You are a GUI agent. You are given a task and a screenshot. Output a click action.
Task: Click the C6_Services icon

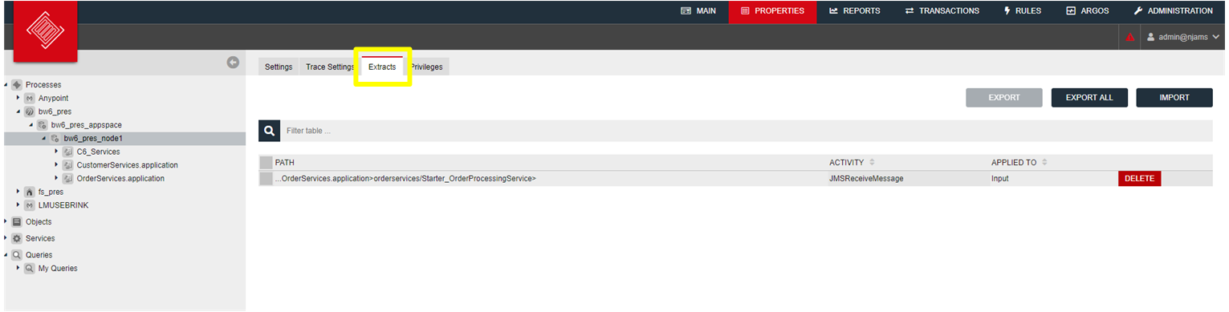pos(68,152)
